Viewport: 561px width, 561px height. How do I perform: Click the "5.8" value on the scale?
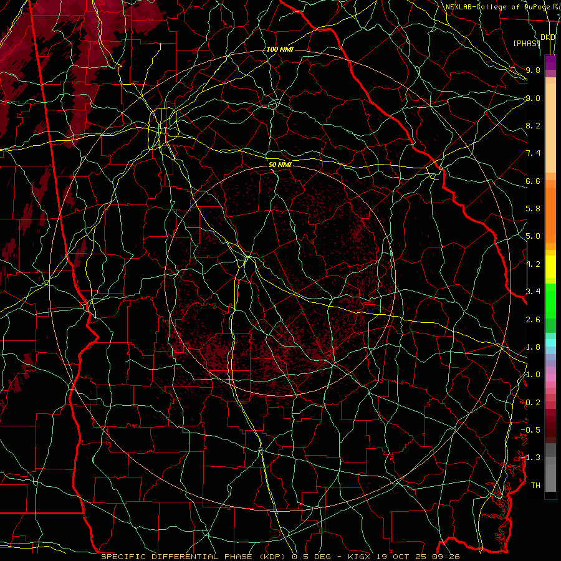533,209
